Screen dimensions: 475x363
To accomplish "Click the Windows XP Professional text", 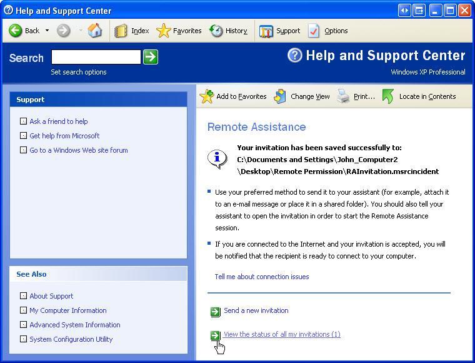I will coord(428,72).
